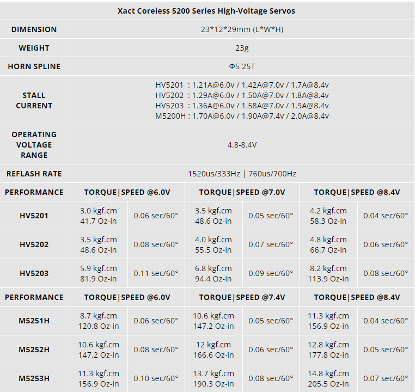The width and height of the screenshot is (415, 392).
Task: Select the HV5201 performance row label
Action: 34,216
